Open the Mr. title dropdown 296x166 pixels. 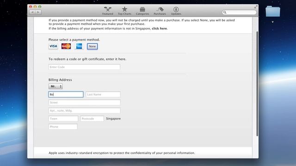(x=55, y=86)
